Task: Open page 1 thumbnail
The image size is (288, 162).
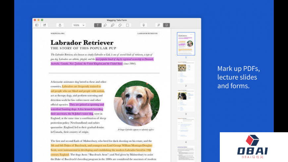Action: (x=186, y=44)
